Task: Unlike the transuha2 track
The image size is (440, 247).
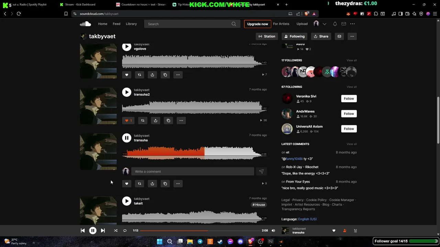Action: 128,120
